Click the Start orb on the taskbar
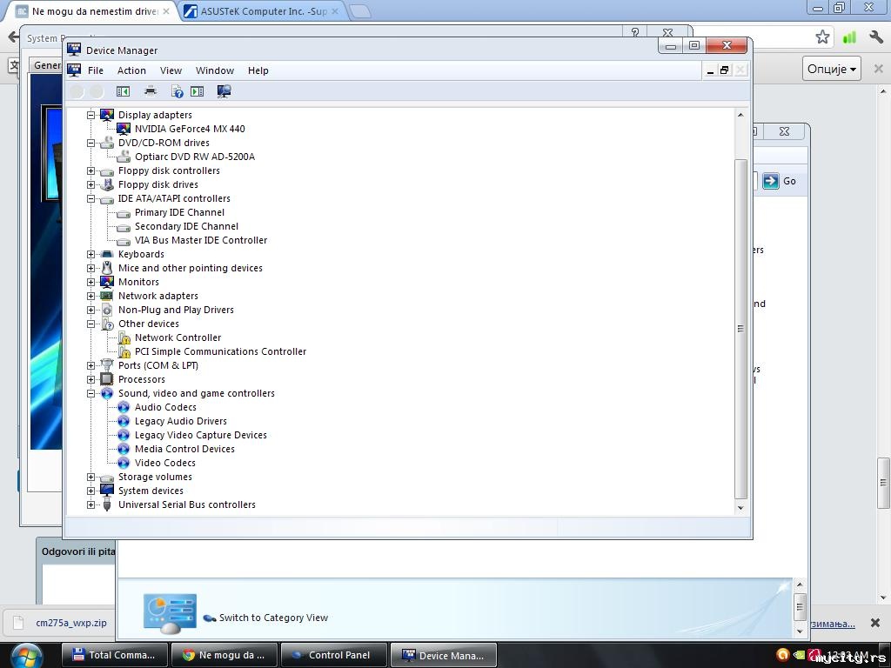Image resolution: width=891 pixels, height=668 pixels. 27,656
